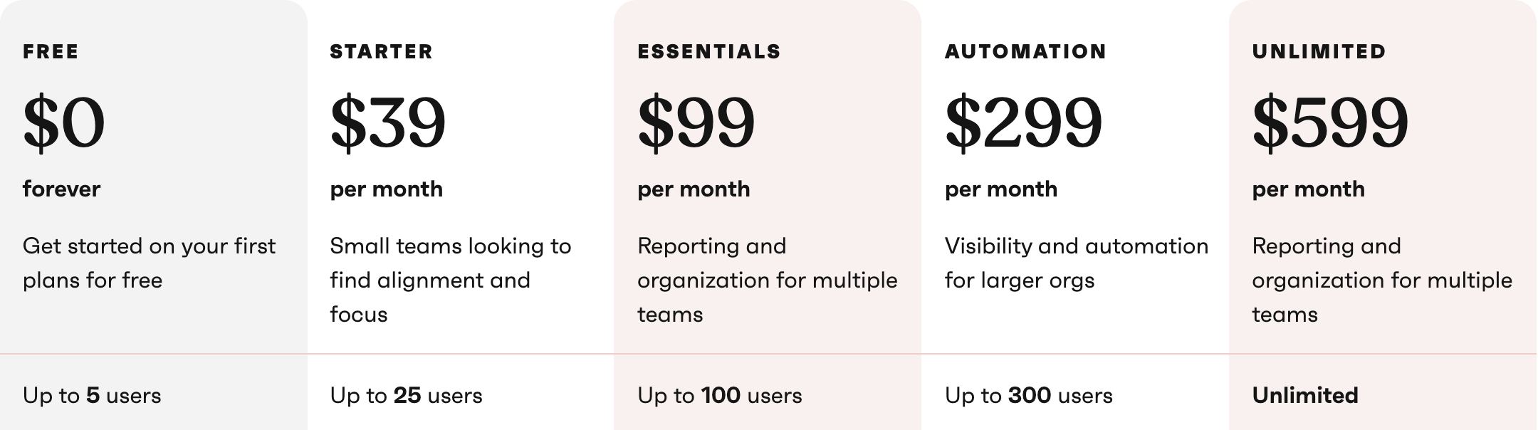1538x430 pixels.
Task: Click 'Get started on your first plans' description
Action: (x=149, y=263)
